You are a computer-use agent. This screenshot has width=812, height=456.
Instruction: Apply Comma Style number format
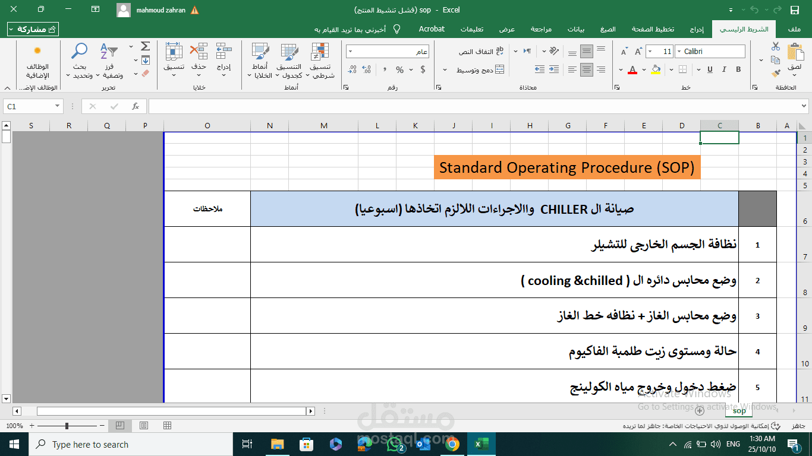(x=385, y=69)
